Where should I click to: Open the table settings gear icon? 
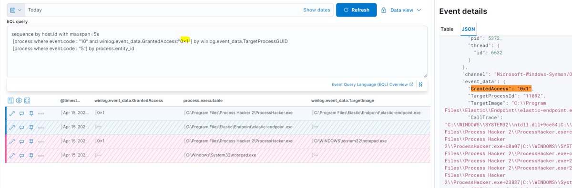(19, 101)
